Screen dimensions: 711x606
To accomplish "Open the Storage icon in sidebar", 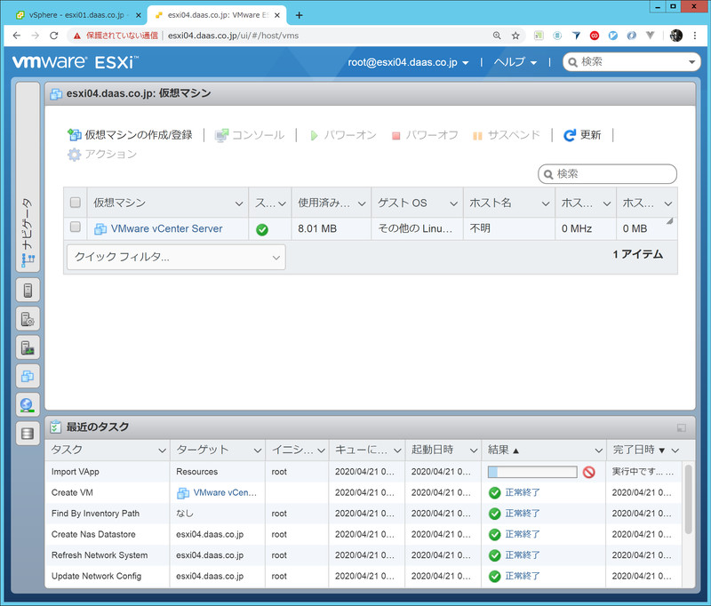I will pos(28,434).
